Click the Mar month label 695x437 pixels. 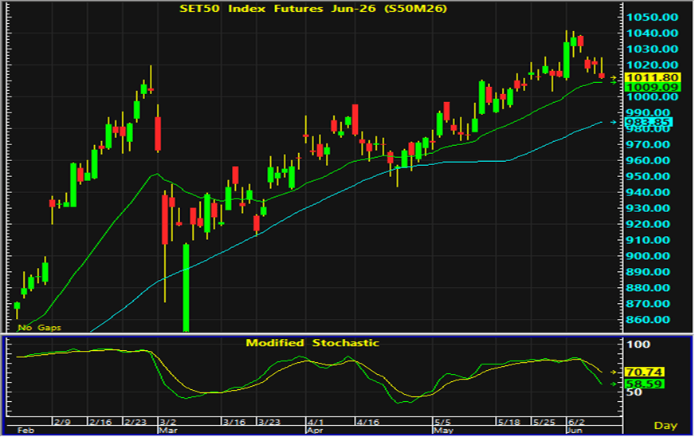[168, 431]
